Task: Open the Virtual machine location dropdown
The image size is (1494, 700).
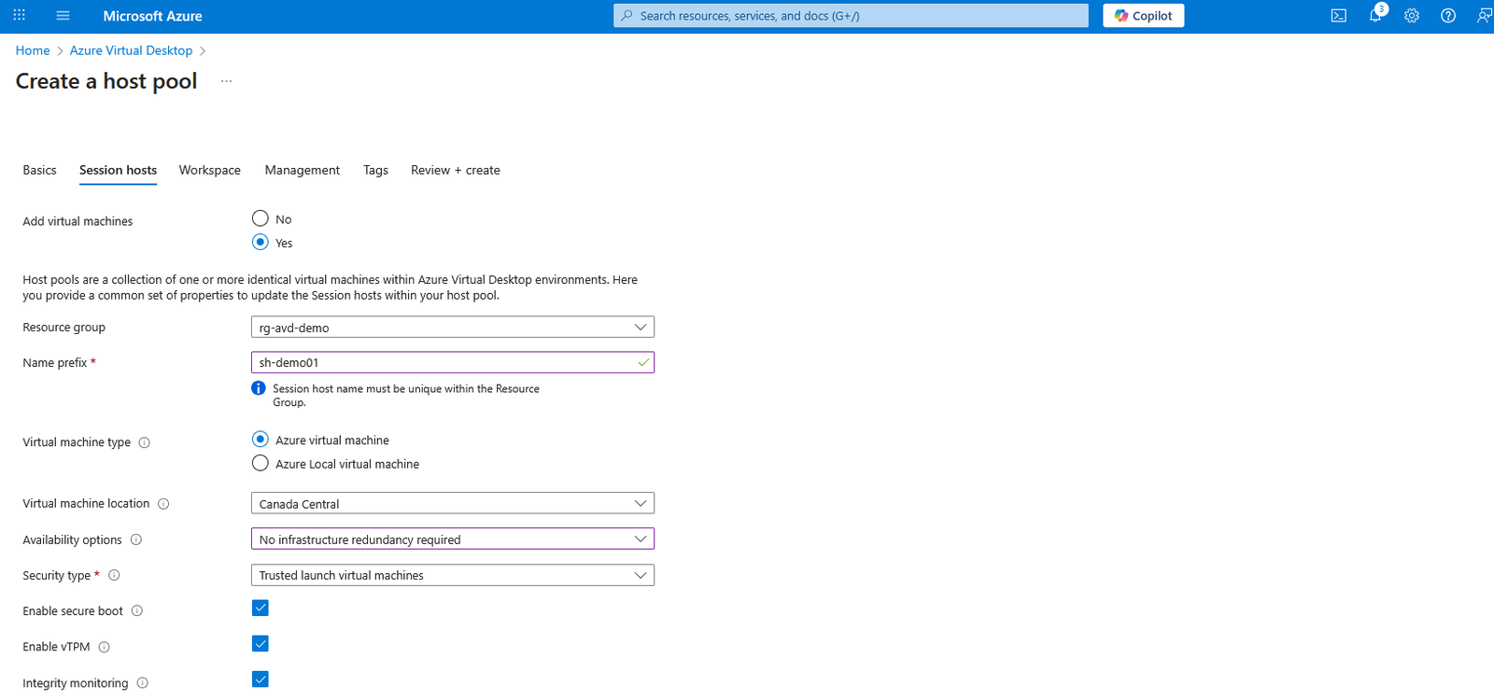Action: (x=452, y=504)
